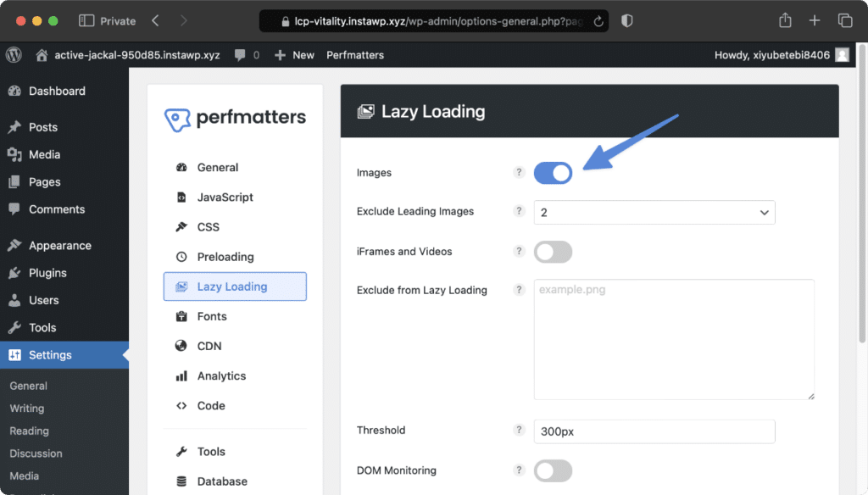Enable the iFrames and Videos toggle
The height and width of the screenshot is (495, 868).
[553, 252]
